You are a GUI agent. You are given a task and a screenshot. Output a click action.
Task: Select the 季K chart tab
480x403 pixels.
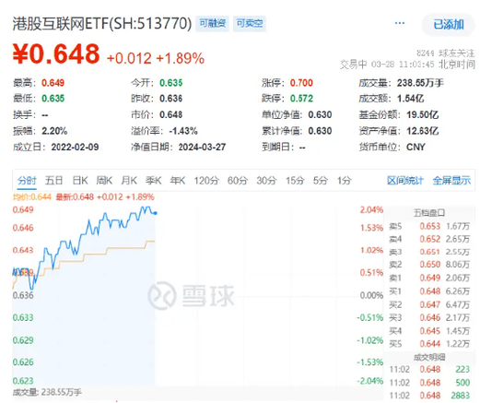coord(154,181)
